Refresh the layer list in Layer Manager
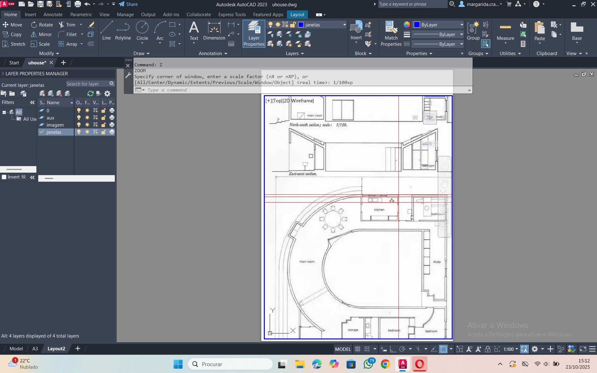The height and width of the screenshot is (373, 597). point(90,94)
